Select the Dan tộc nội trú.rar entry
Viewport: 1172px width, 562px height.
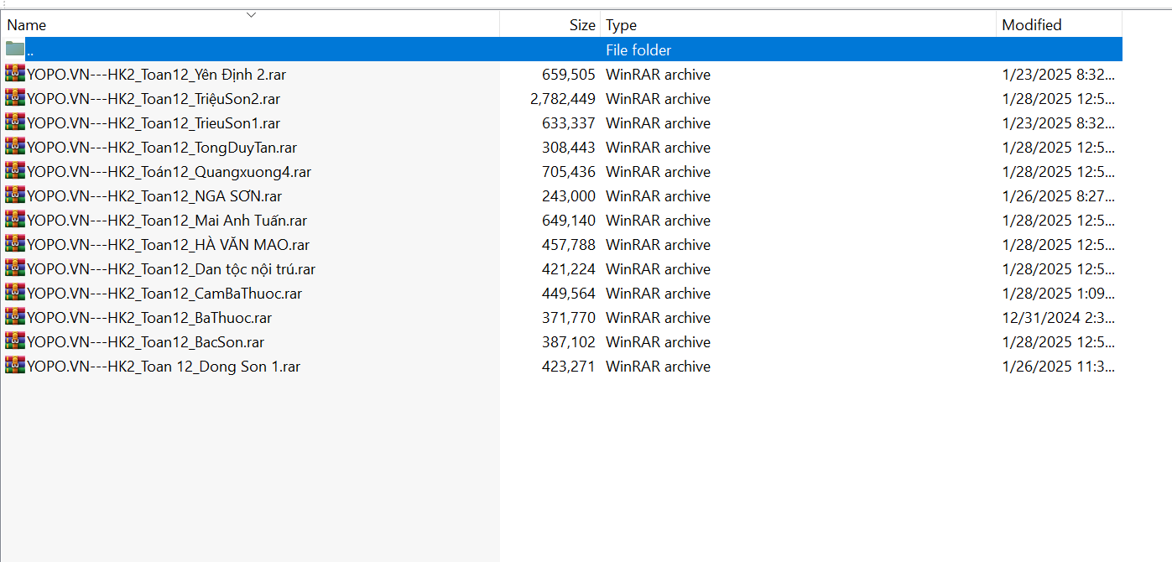[171, 269]
